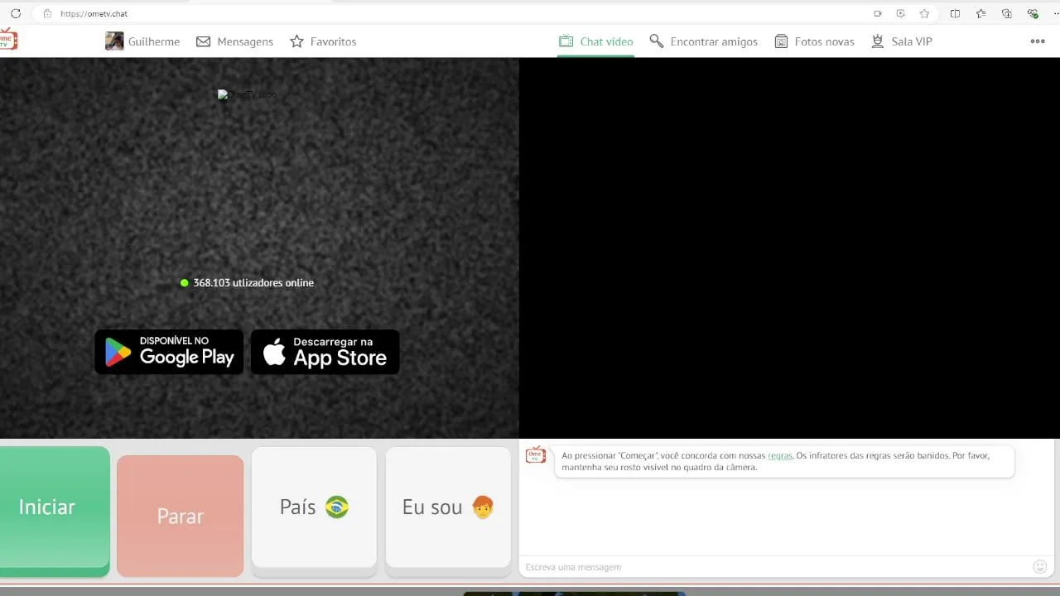Enter the Sala VIP
Image resolution: width=1060 pixels, height=596 pixels.
point(902,41)
